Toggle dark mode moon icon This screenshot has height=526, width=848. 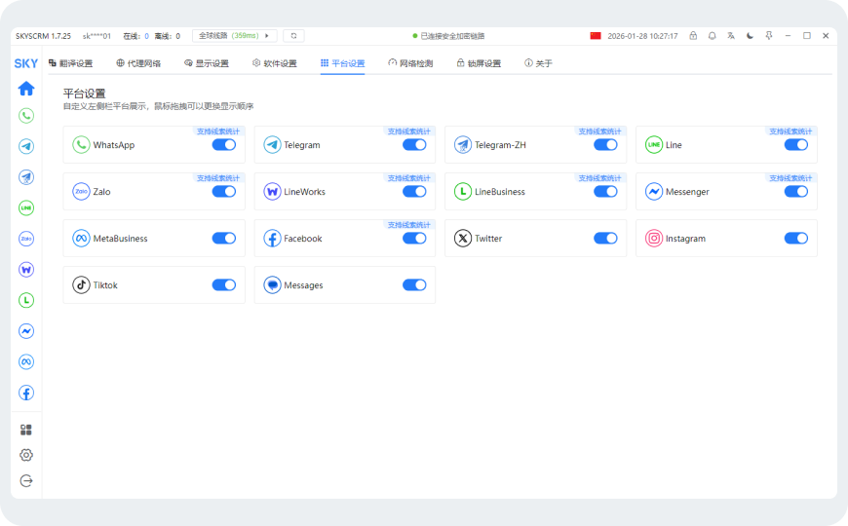coord(750,36)
